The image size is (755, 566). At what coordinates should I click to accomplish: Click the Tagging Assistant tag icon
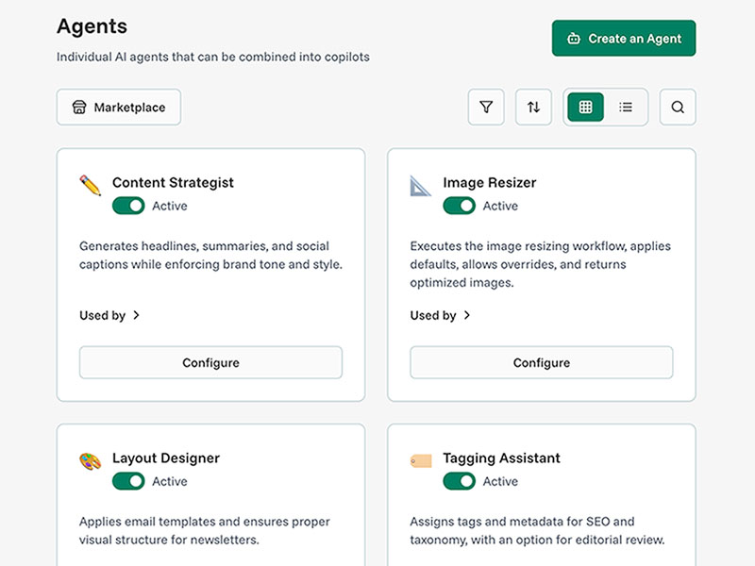pyautogui.click(x=421, y=461)
